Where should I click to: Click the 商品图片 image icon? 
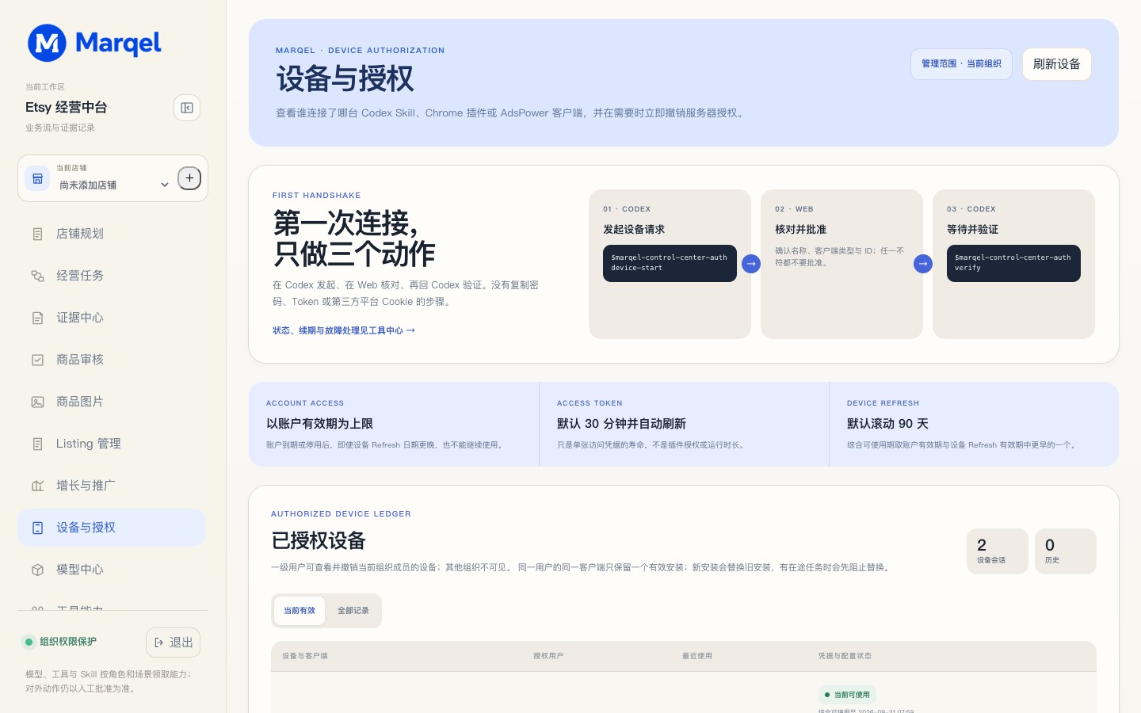coord(37,402)
